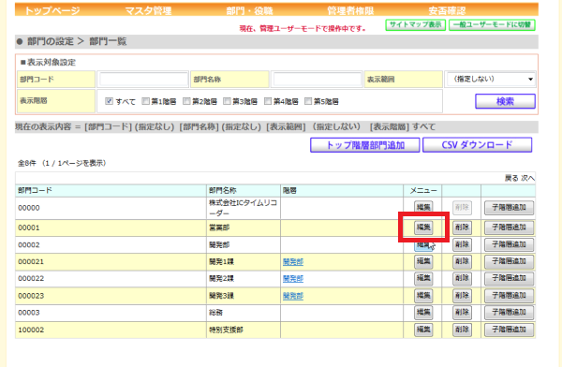Edit 特別支援部 row 100002
The height and width of the screenshot is (367, 562).
[423, 330]
